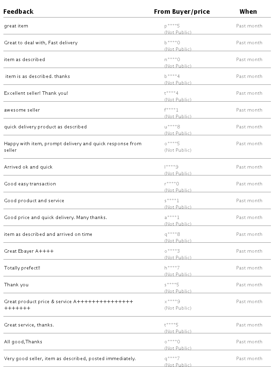Click buyer a****1 username
274x367 pixels.
click(x=172, y=218)
